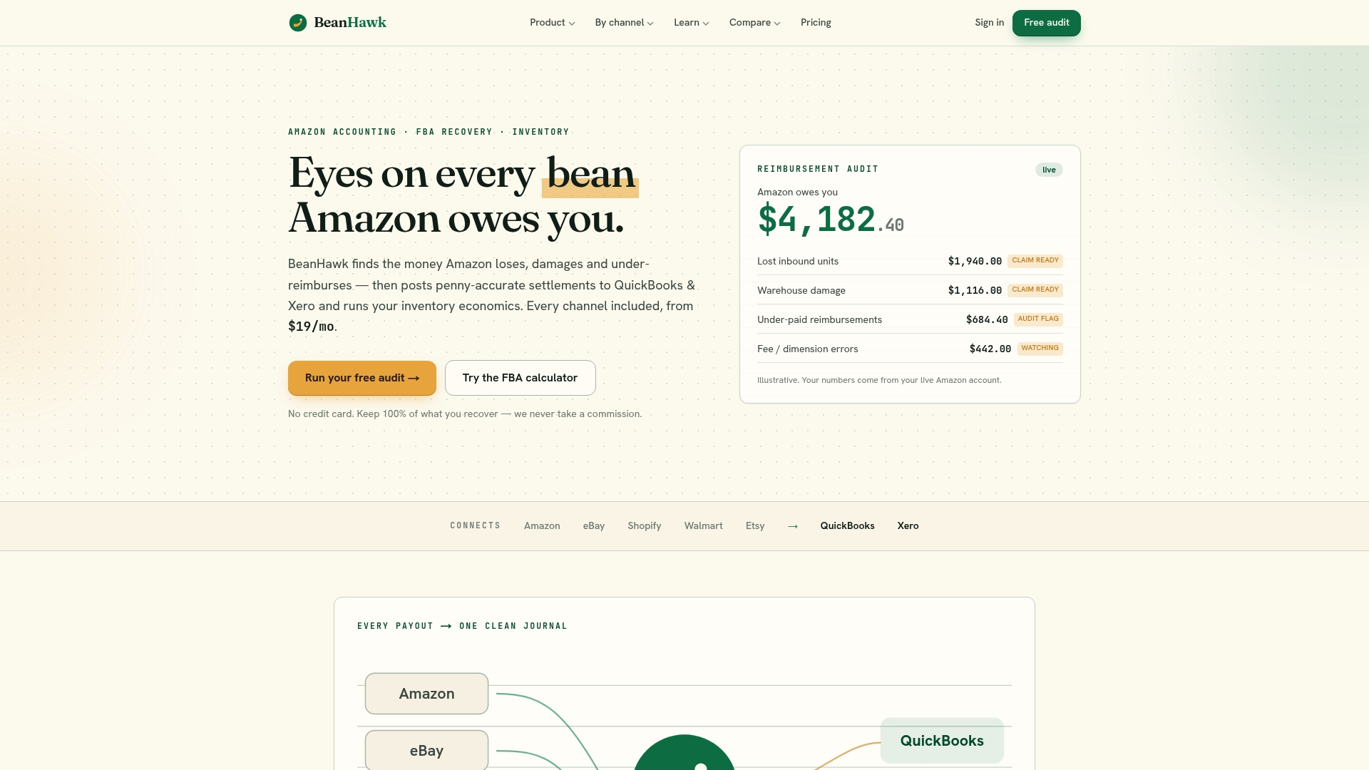Click the BeanHawk bean logo icon
The image size is (1369, 770).
(x=298, y=23)
